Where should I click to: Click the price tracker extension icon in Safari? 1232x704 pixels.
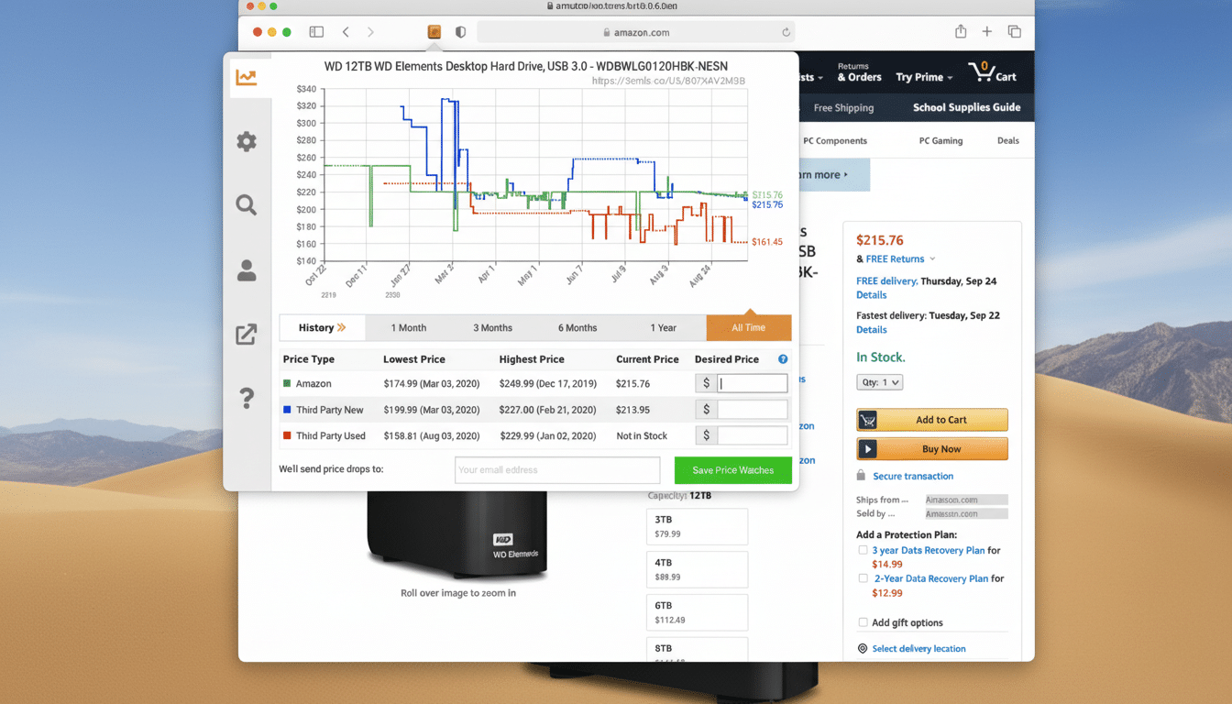[x=434, y=30]
